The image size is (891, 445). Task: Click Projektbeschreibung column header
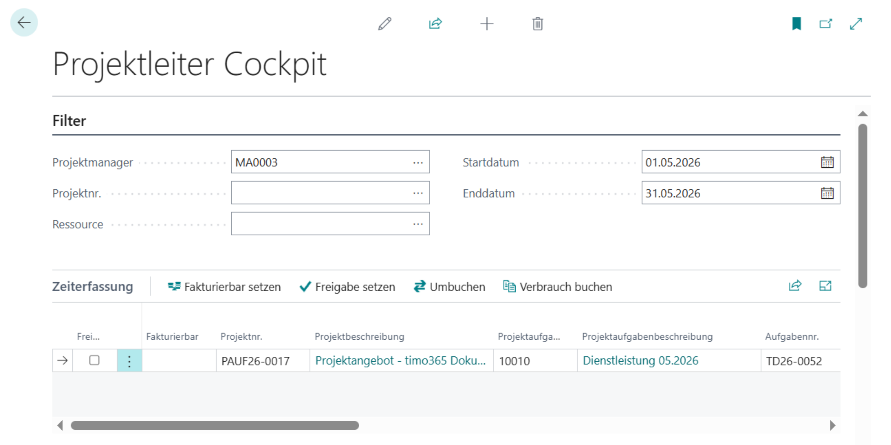[359, 336]
